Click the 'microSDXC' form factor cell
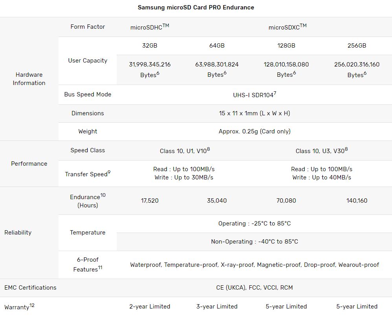This screenshot has height=316, width=392. (287, 27)
